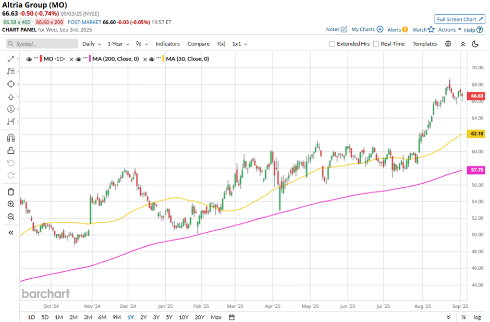Select the trend line drawing tool

[10, 59]
